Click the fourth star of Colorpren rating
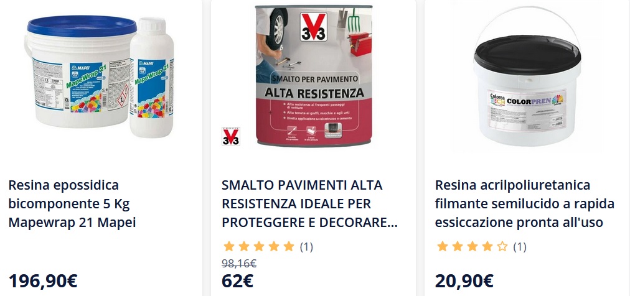Viewport: 630px width, 296px height. [487, 246]
